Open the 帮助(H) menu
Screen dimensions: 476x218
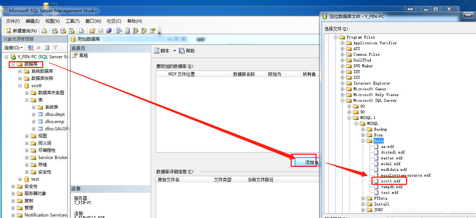pos(135,21)
